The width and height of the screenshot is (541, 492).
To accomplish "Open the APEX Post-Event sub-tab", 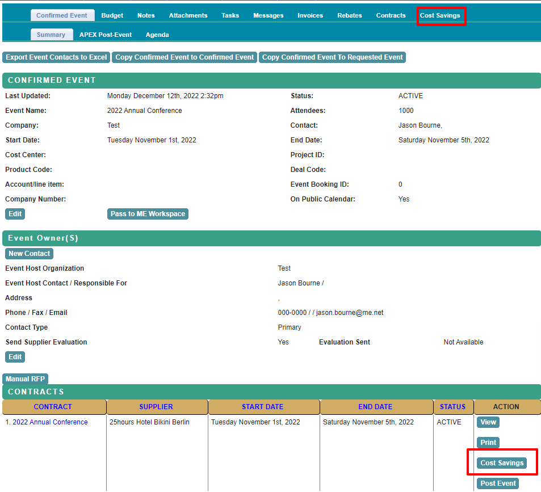I will [106, 35].
